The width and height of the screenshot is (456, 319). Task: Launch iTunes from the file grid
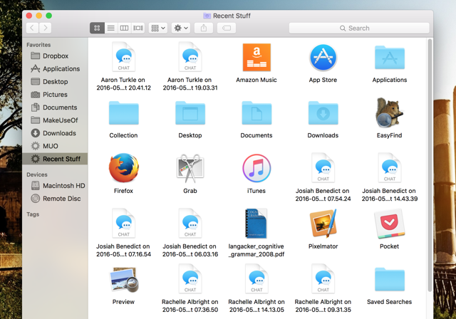[x=256, y=169]
